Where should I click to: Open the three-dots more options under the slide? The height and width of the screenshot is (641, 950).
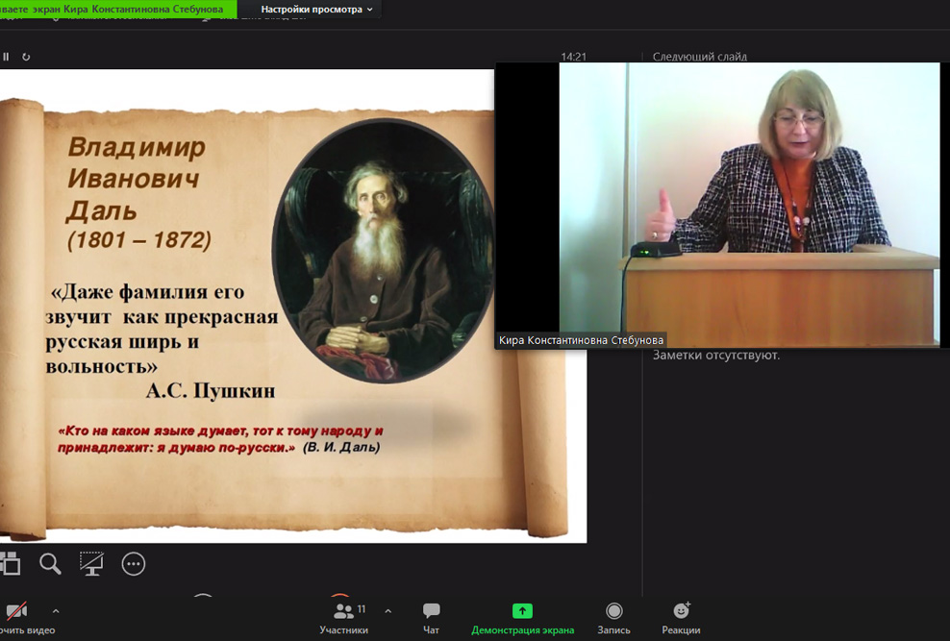click(134, 564)
